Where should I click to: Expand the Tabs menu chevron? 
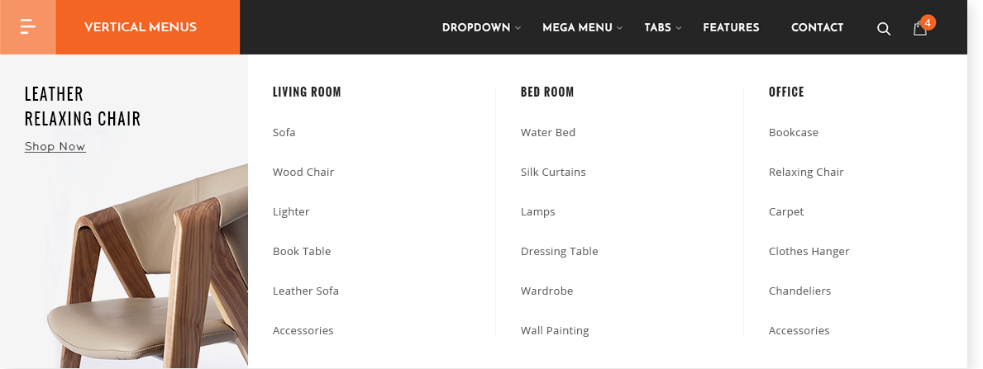[x=678, y=28]
